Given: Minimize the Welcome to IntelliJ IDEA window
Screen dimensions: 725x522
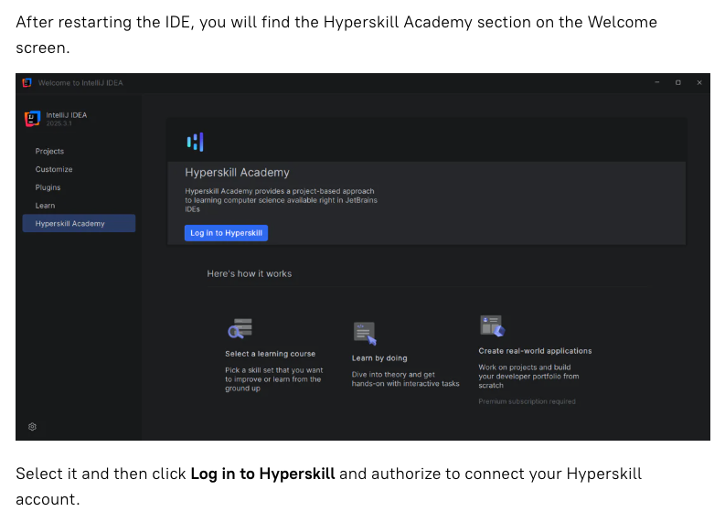Looking at the screenshot, I should coord(657,82).
